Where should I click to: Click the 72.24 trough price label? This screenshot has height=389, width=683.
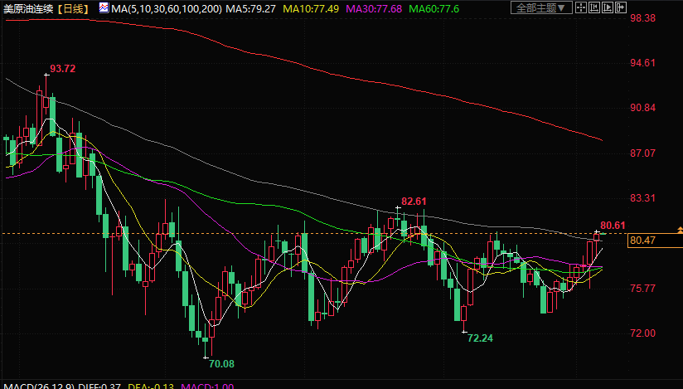(480, 338)
